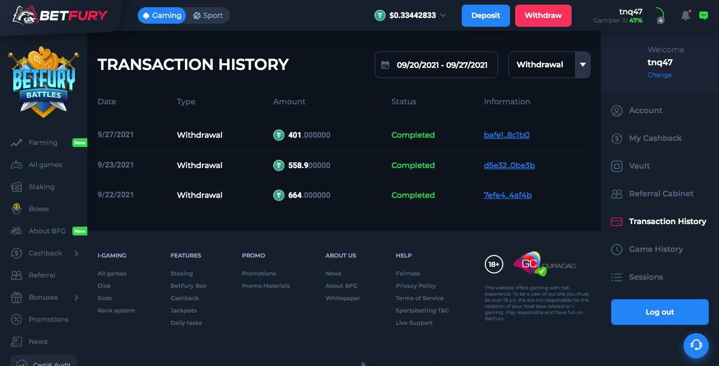
Task: Click the News newspaper icon
Action: pyautogui.click(x=16, y=342)
